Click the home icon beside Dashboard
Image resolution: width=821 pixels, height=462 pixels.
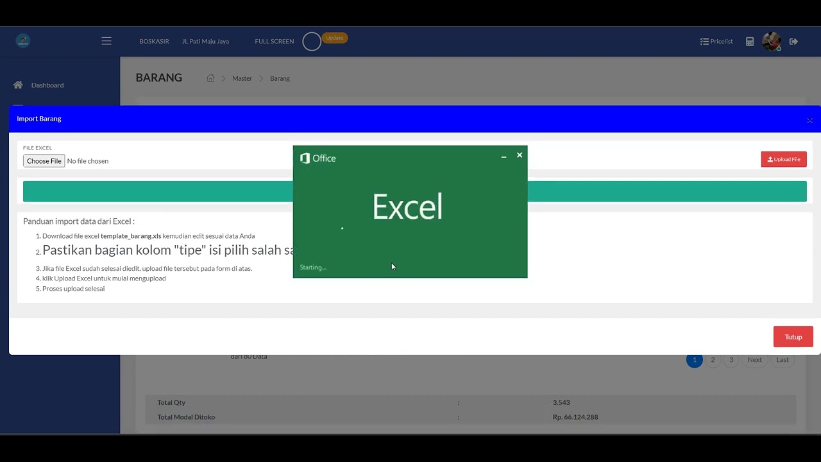coord(18,85)
